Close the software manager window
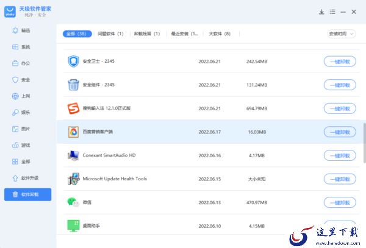 [354, 12]
